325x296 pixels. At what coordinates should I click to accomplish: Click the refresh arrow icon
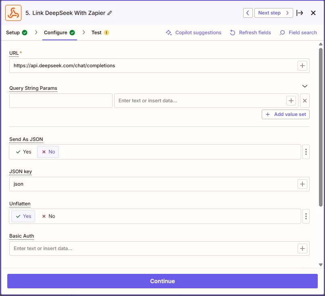[x=233, y=33]
